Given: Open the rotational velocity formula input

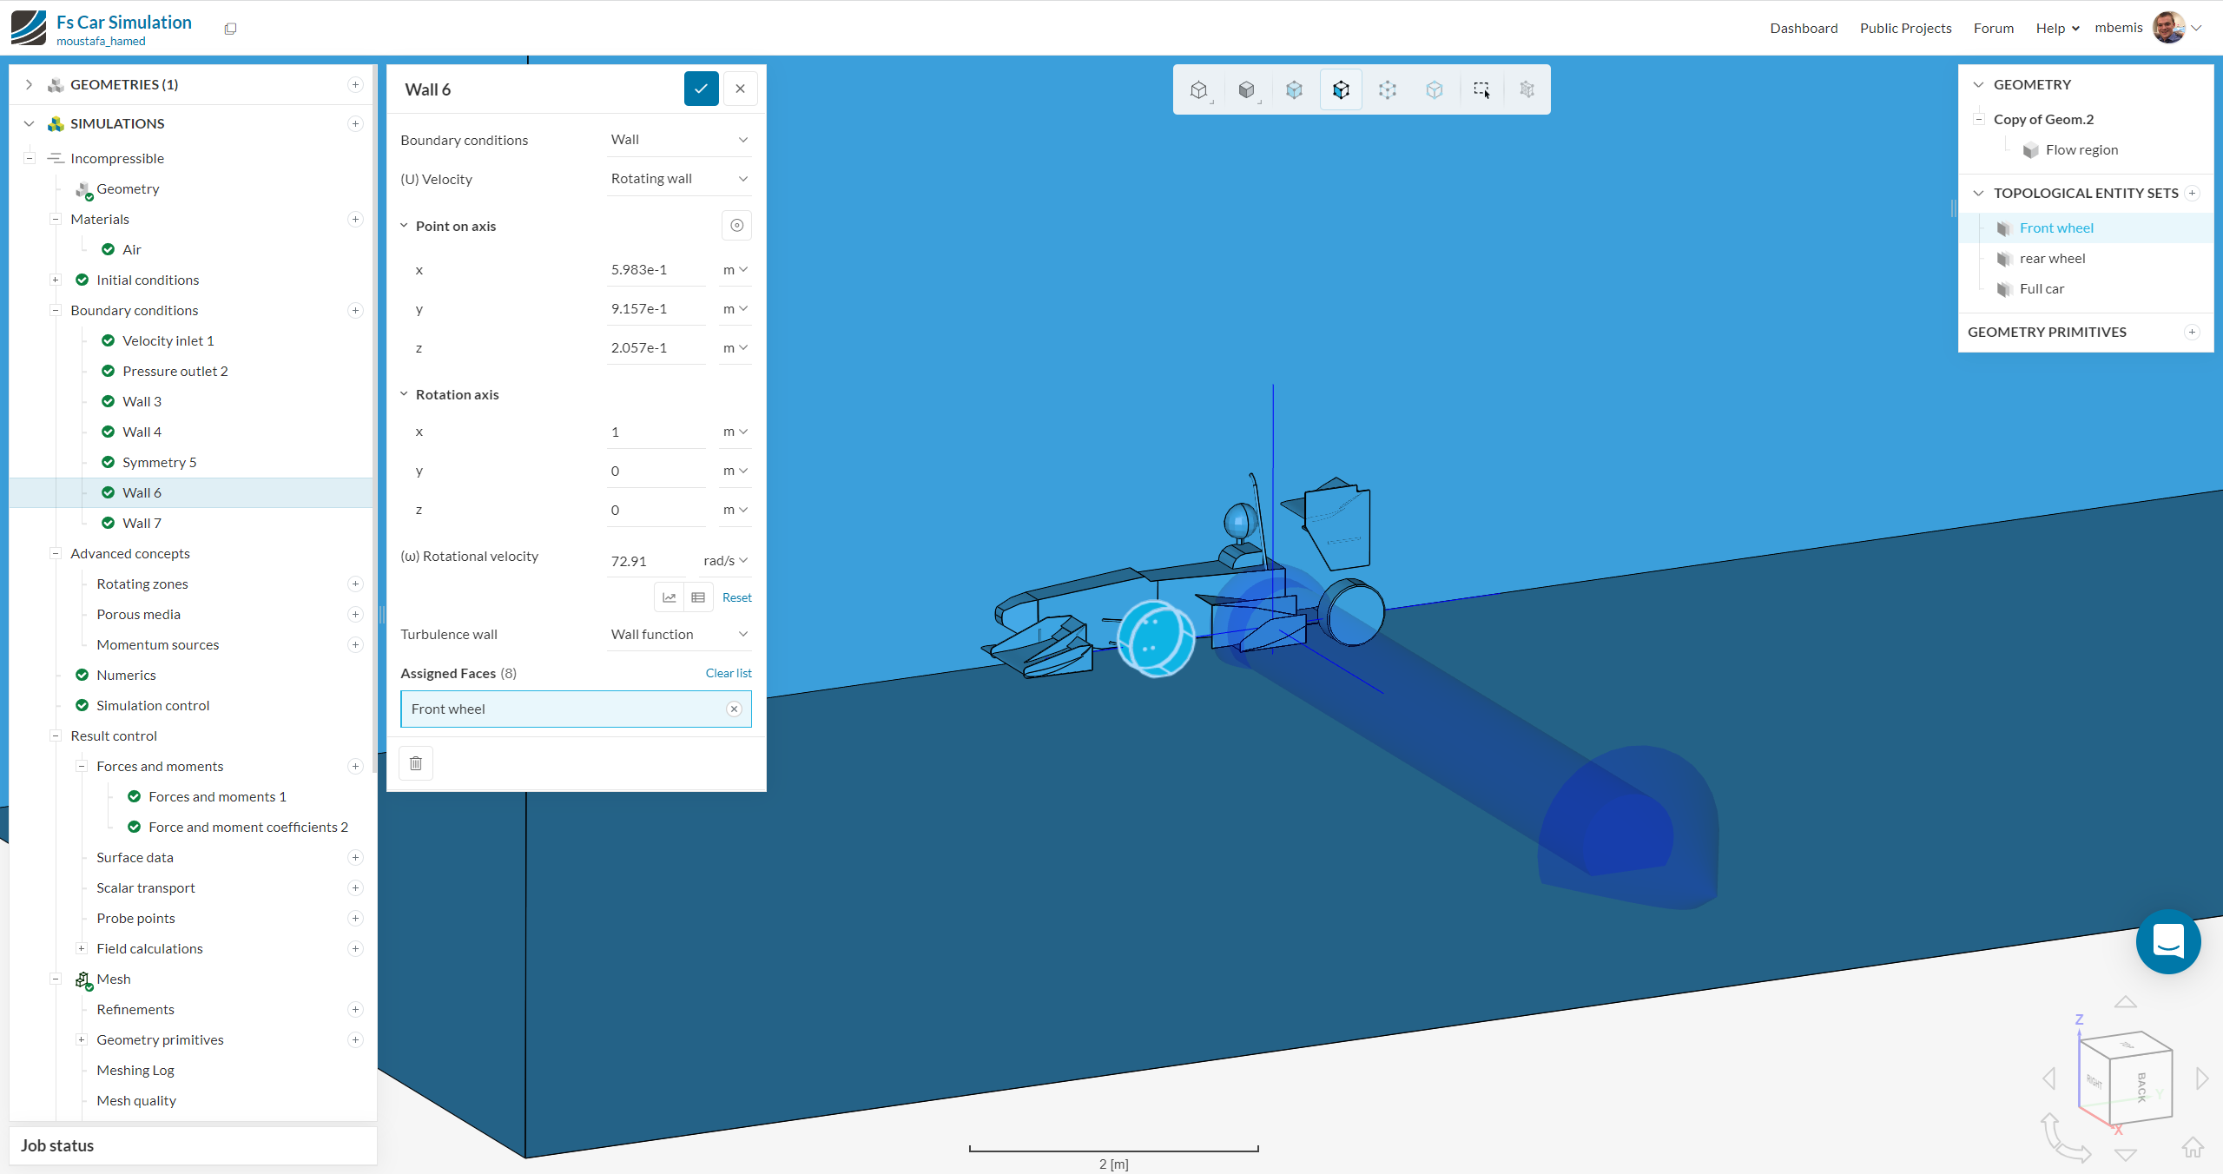Looking at the screenshot, I should click(670, 597).
